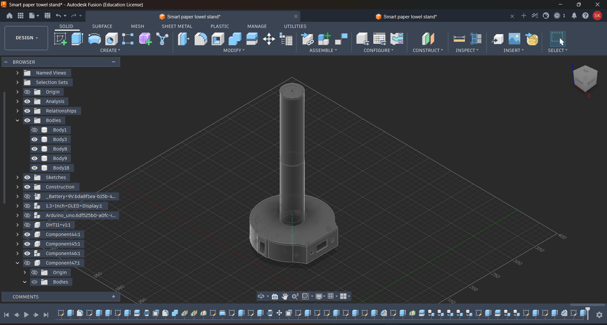Open the CONSTRUCT panel menu
The height and width of the screenshot is (325, 607).
point(428,50)
